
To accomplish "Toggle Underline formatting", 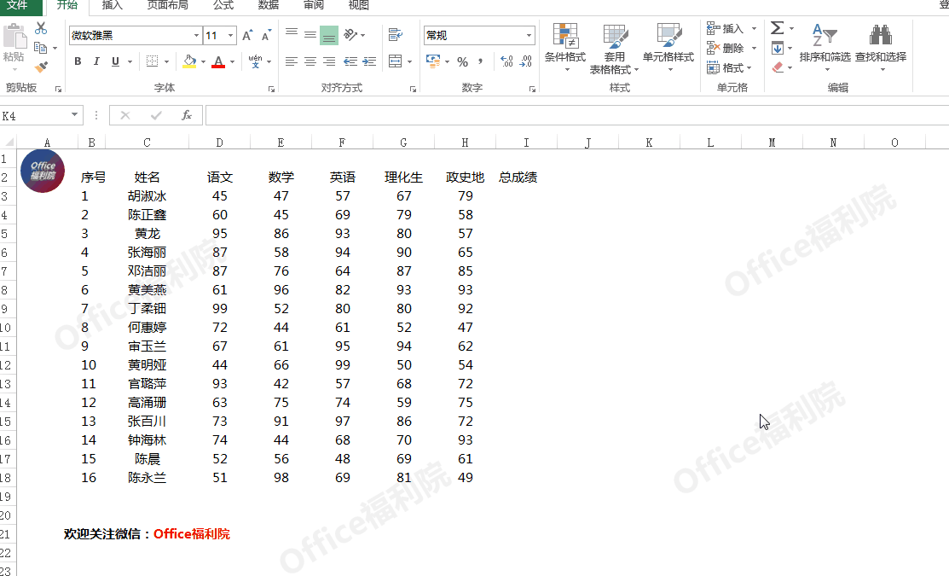I will pyautogui.click(x=115, y=61).
